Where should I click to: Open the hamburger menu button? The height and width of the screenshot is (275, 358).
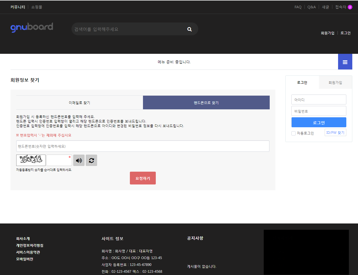click(x=345, y=62)
